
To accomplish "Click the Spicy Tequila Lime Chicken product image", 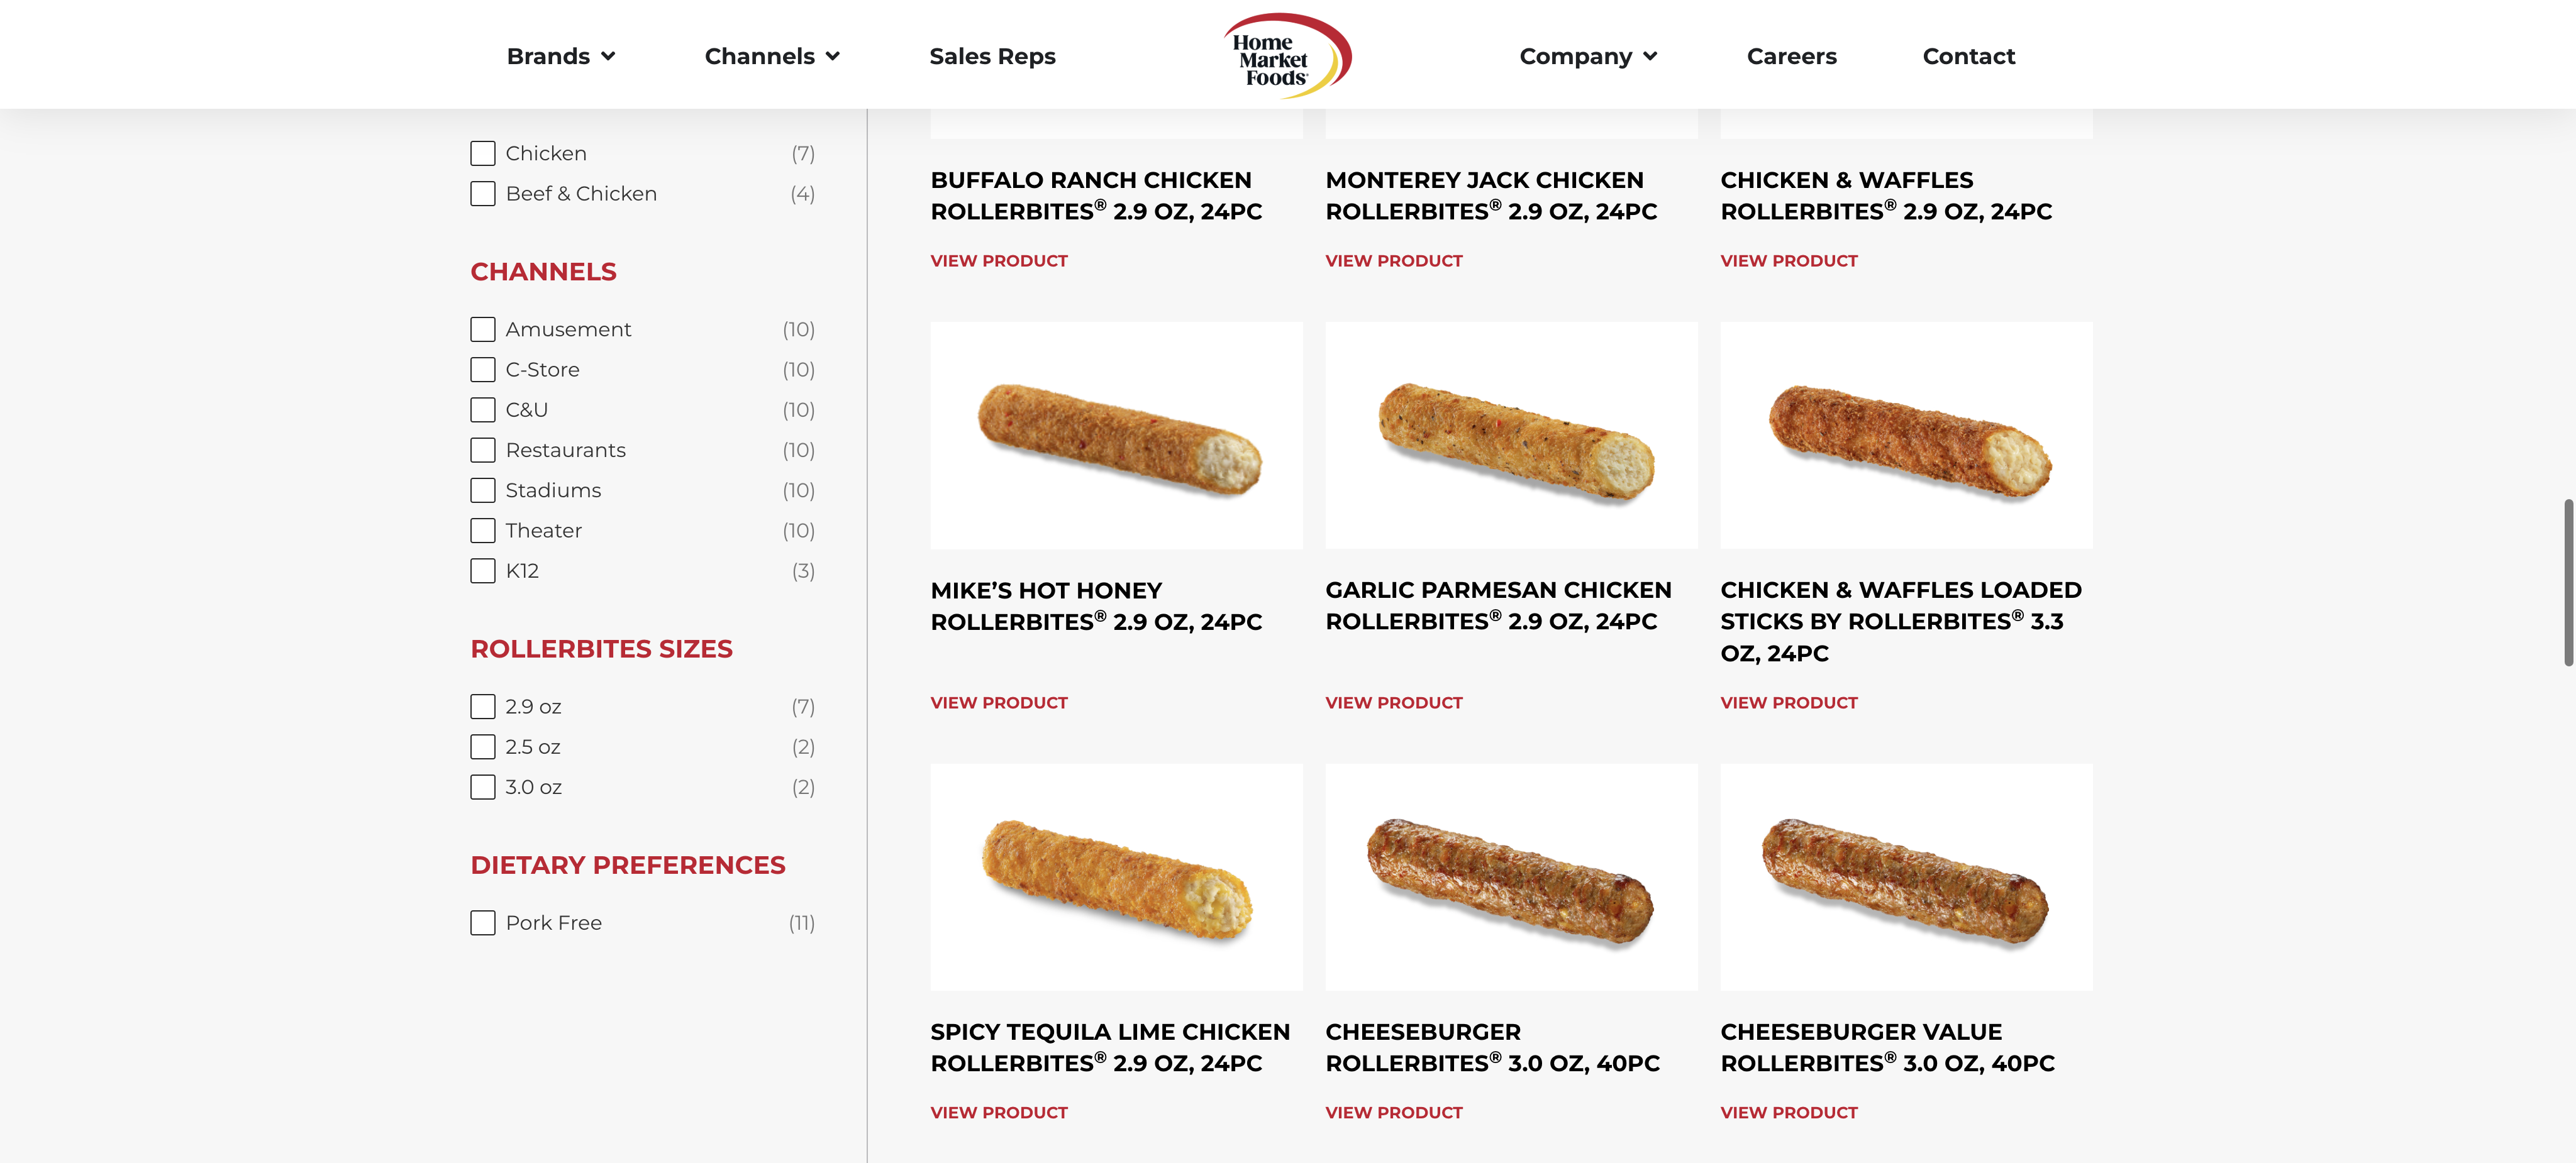I will tap(1116, 877).
